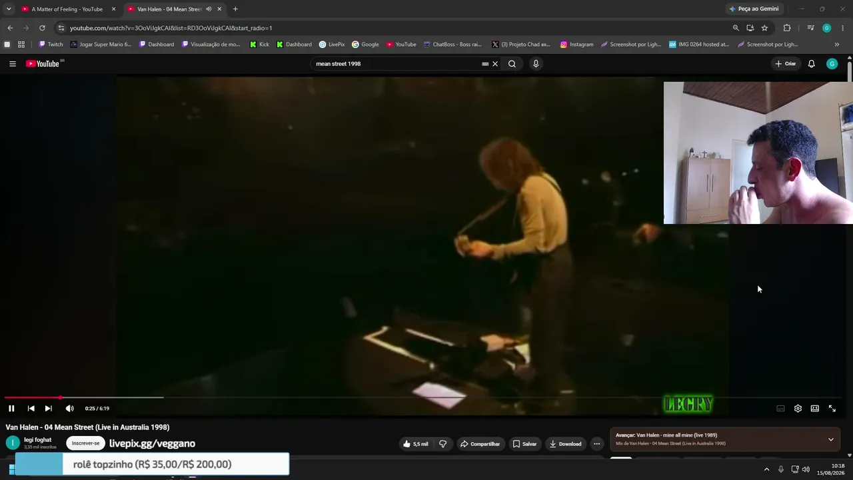
Task: Open the legi foghat channel avatar
Action: point(13,443)
